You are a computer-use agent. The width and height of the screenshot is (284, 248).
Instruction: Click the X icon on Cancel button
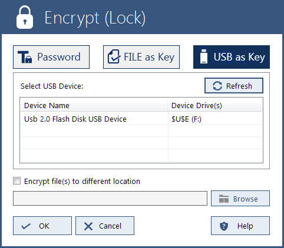pyautogui.click(x=88, y=226)
